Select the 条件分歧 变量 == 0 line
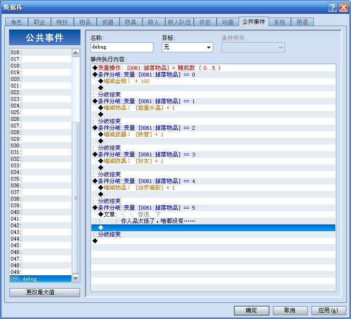 (213, 75)
